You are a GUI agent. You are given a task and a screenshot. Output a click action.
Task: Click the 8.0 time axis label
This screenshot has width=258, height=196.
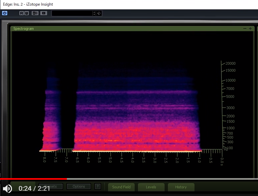click(x=45, y=160)
